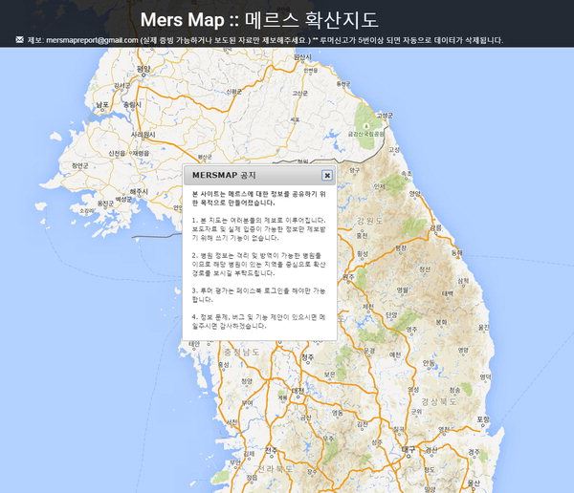
Task: Click the 태백 map label
Action: click(x=448, y=293)
